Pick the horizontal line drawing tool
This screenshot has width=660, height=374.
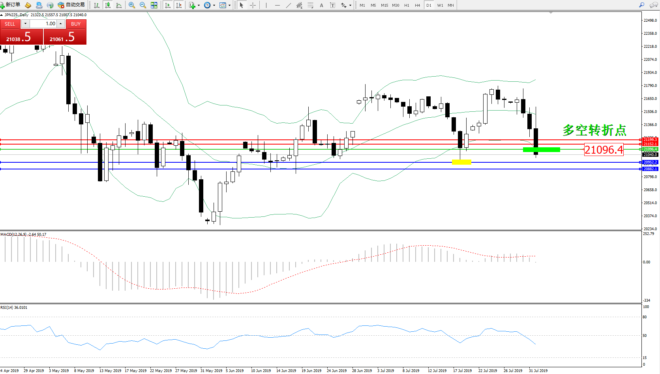tap(277, 5)
